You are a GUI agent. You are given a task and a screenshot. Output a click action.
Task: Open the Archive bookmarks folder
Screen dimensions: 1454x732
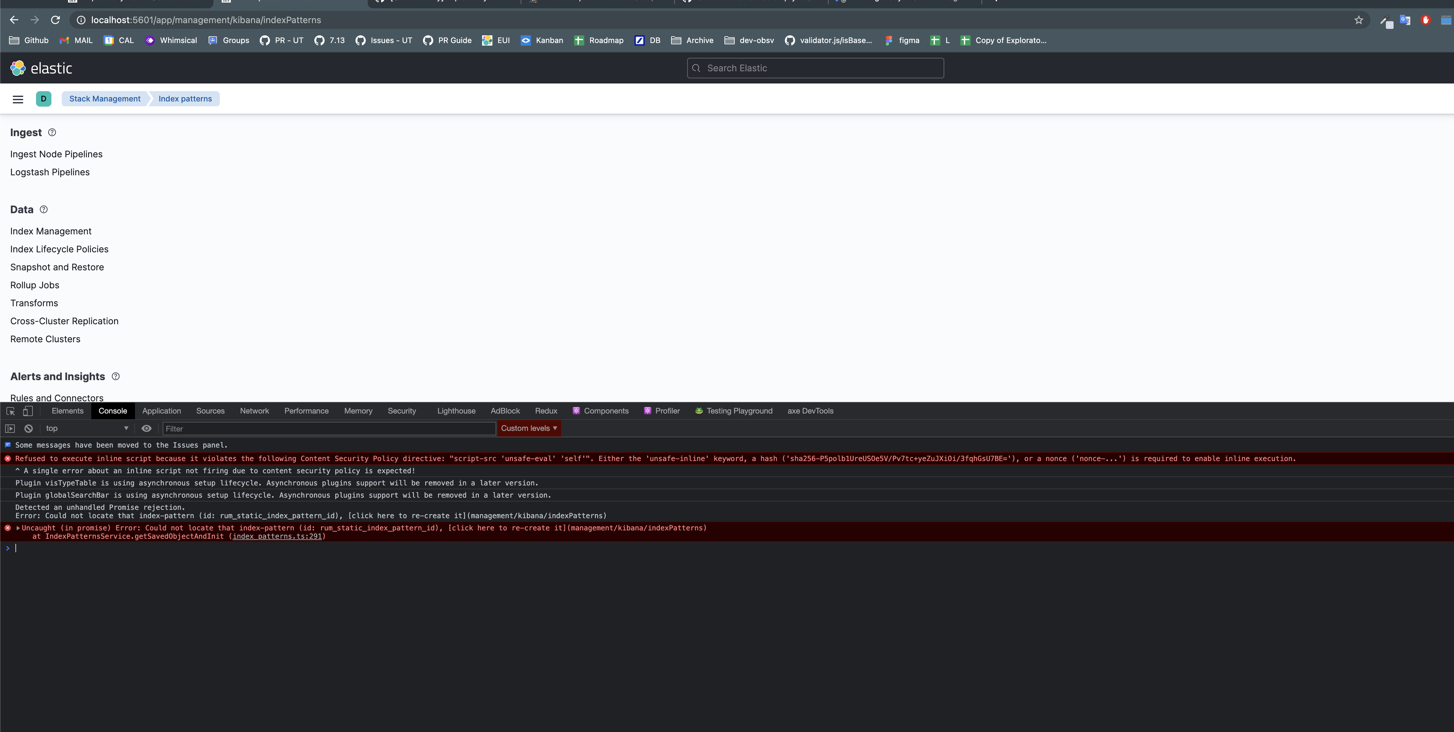click(693, 40)
